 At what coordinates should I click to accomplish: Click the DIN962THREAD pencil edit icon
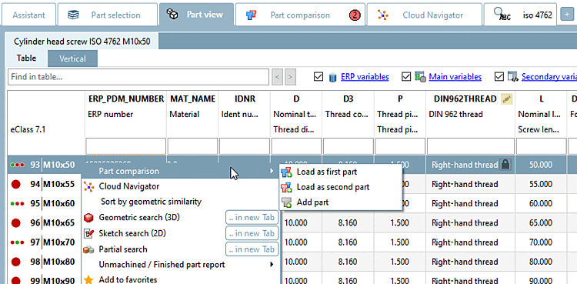(507, 99)
